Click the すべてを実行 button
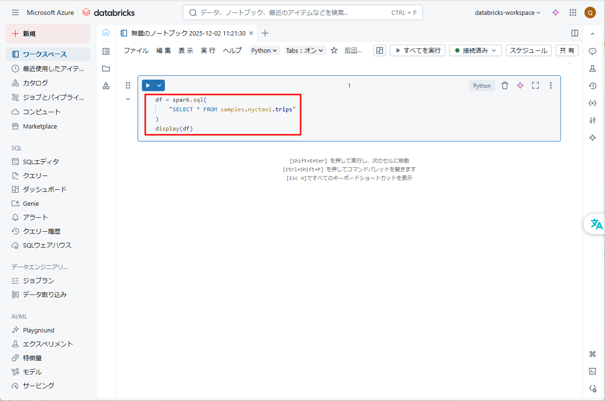This screenshot has width=605, height=401. point(418,50)
